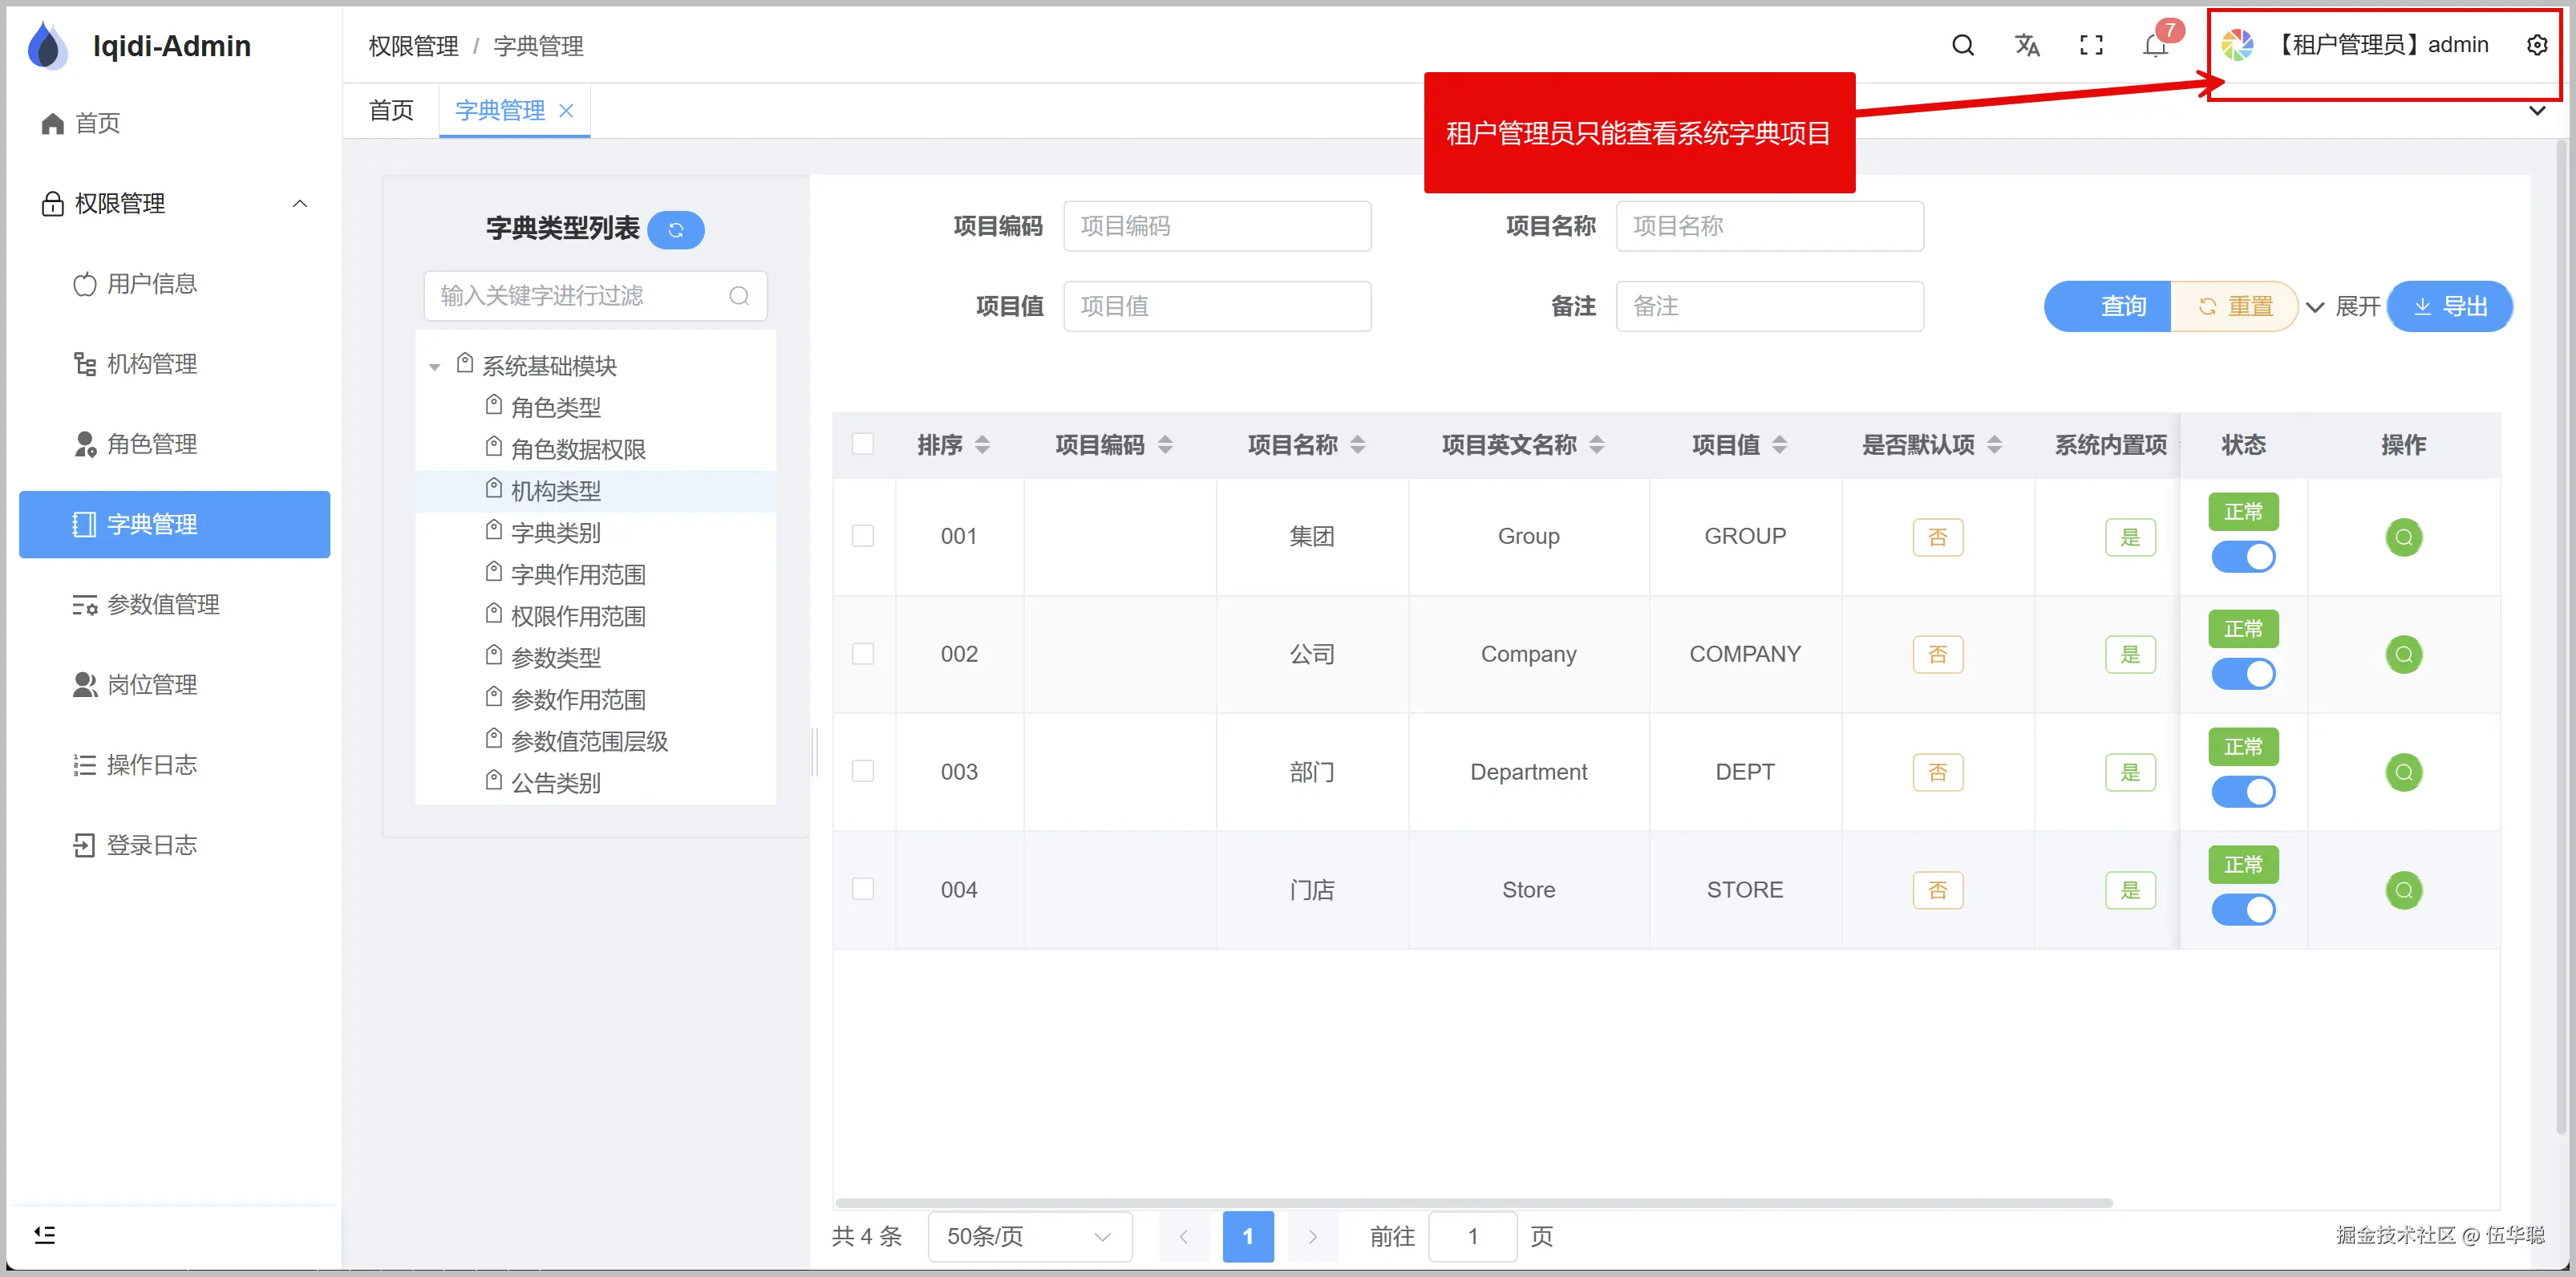Screen dimensions: 2576x1277
Task: Focus the 前往 page jump input
Action: (1473, 1237)
